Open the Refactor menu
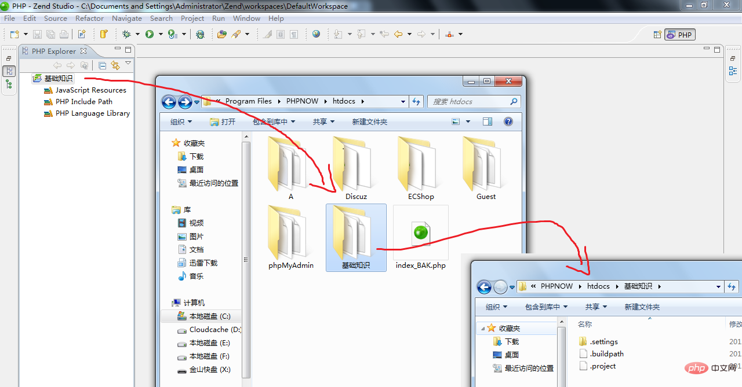 [x=90, y=19]
